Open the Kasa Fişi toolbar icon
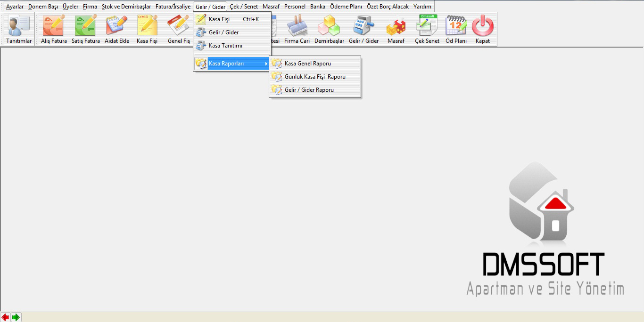Image resolution: width=644 pixels, height=322 pixels. pos(147,29)
